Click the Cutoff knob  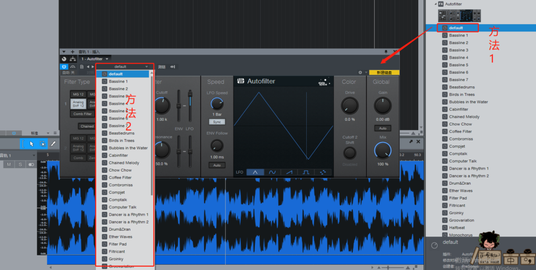coord(162,106)
